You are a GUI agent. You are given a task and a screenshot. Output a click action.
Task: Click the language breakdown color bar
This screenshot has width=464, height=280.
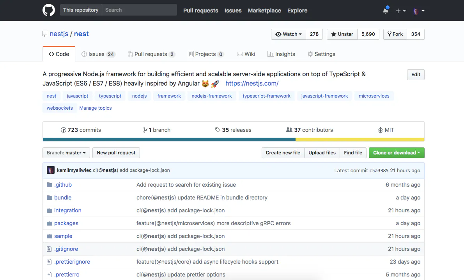(234, 140)
